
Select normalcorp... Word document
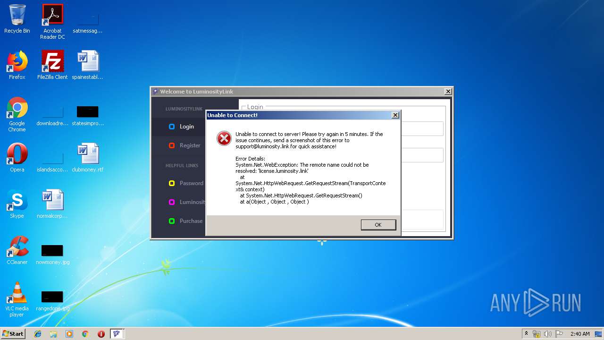pos(52,204)
